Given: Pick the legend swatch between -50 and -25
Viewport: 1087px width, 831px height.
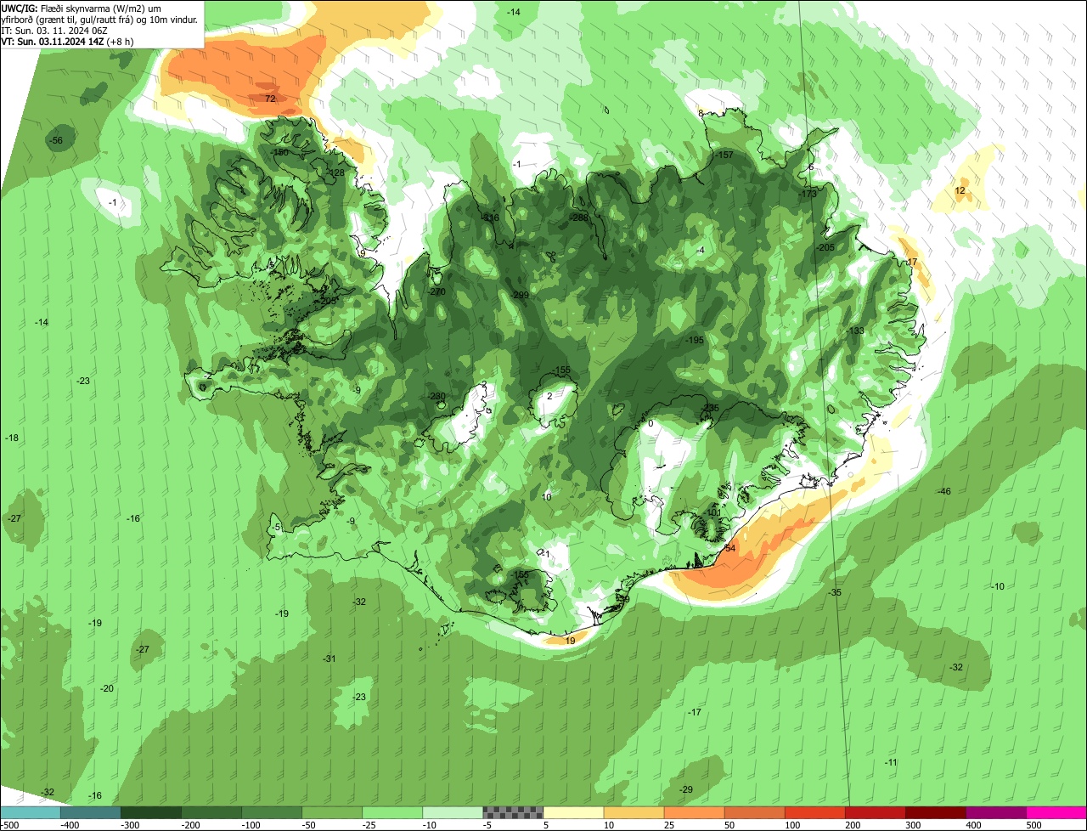Looking at the screenshot, I should coord(331,812).
